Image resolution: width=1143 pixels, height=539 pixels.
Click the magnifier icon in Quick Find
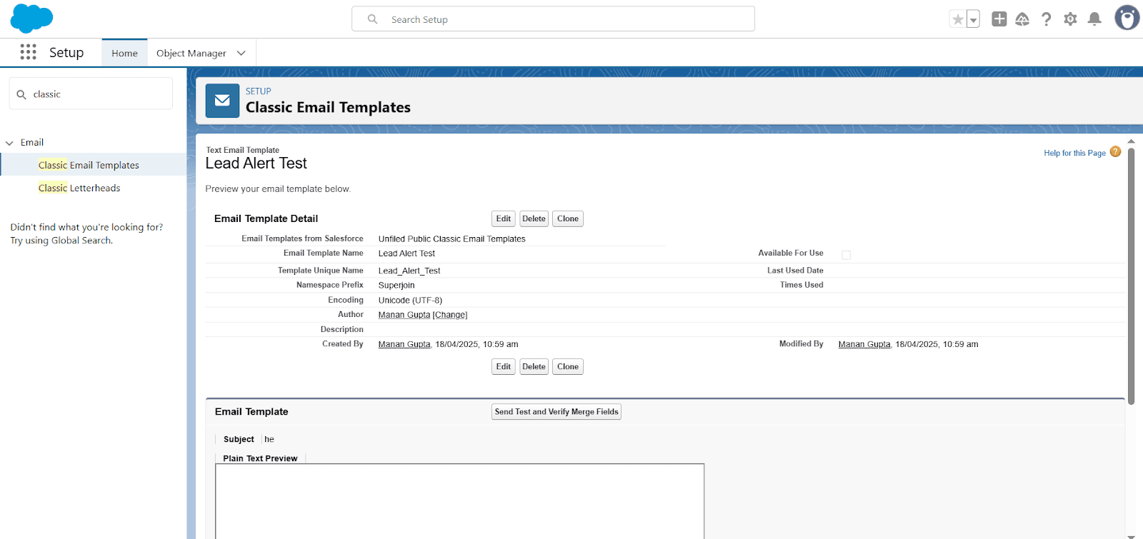pos(21,94)
